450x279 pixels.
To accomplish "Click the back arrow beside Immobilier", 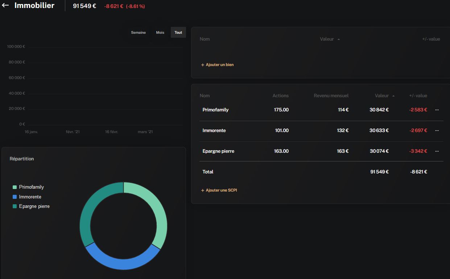I will [x=5, y=5].
